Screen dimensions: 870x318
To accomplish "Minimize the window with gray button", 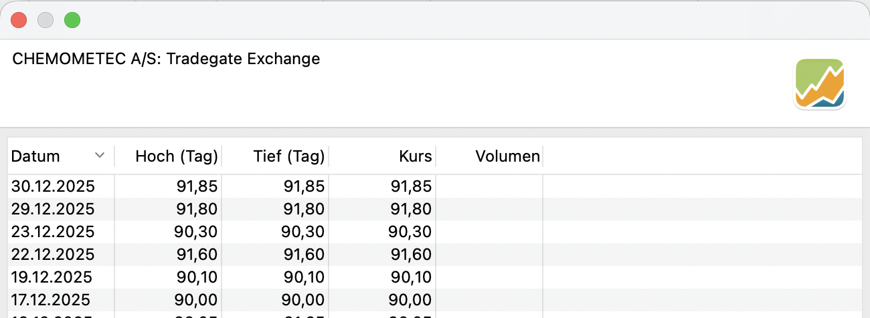I will (x=46, y=20).
